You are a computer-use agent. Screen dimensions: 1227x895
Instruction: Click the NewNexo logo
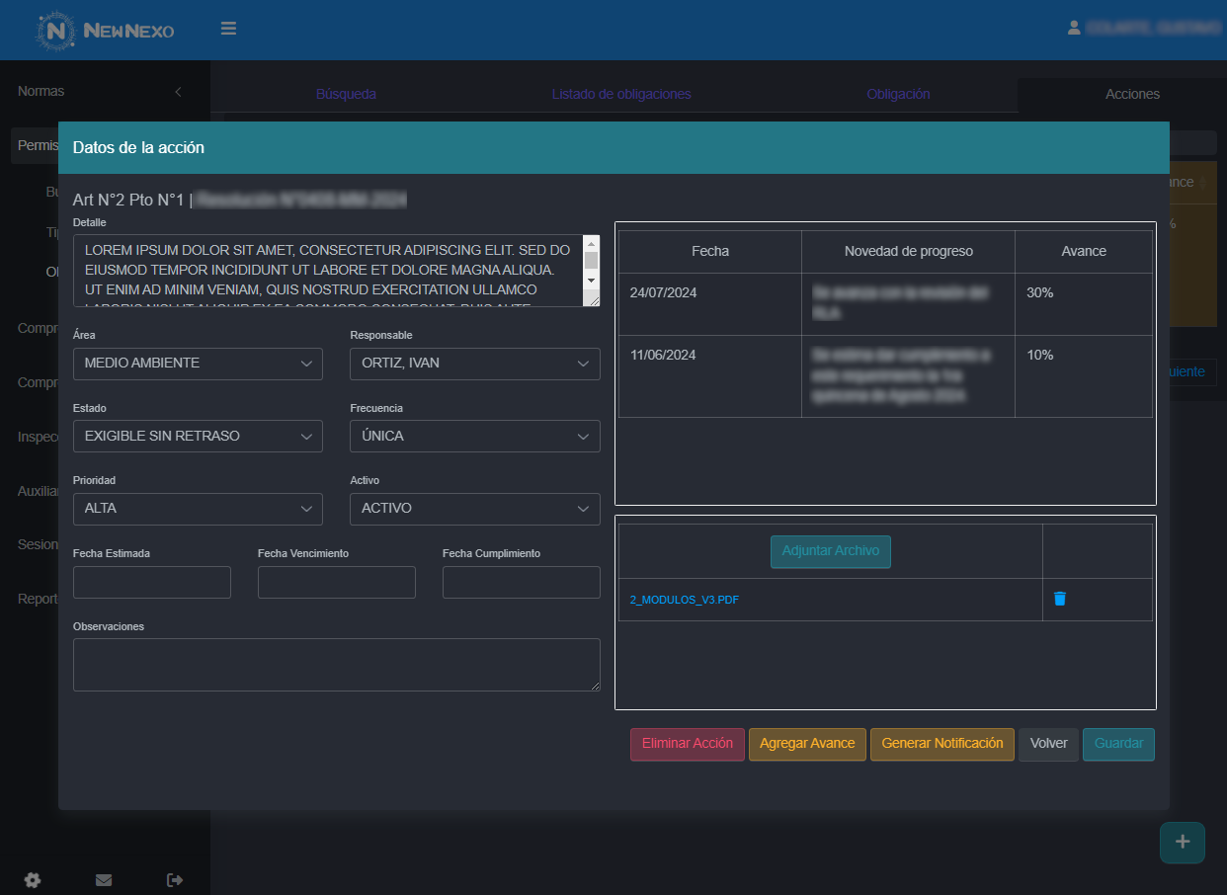[x=106, y=31]
